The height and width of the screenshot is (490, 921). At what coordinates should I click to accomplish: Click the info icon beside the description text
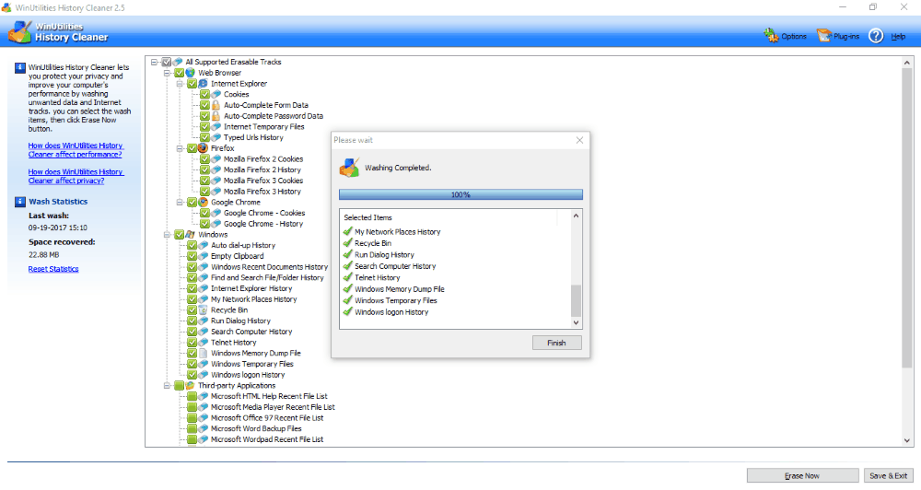click(x=20, y=67)
